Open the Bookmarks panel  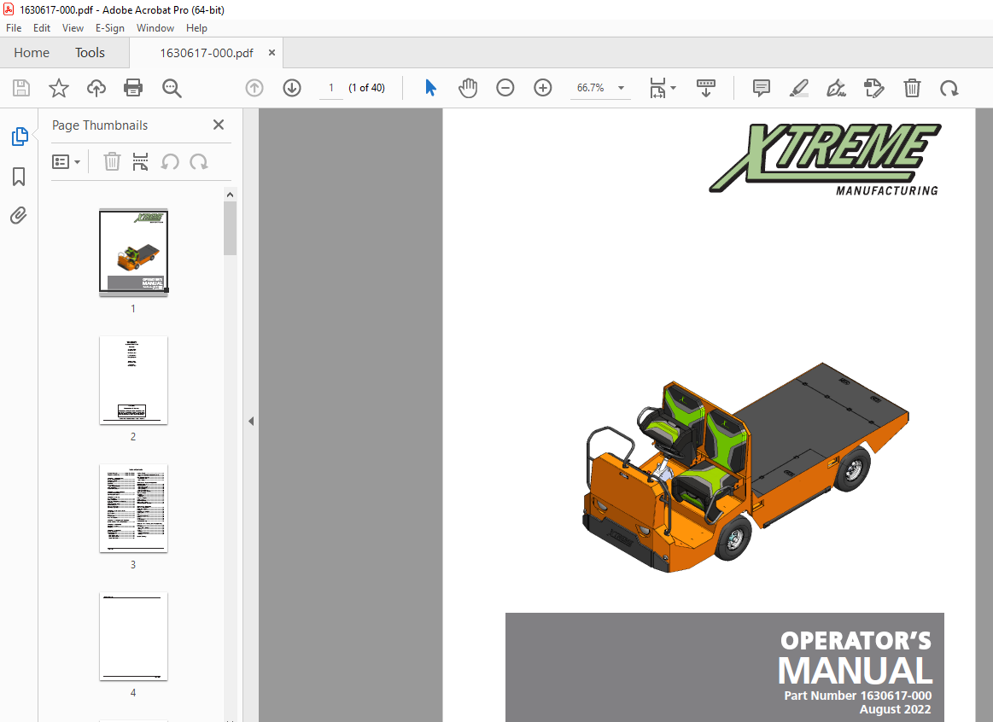(19, 177)
